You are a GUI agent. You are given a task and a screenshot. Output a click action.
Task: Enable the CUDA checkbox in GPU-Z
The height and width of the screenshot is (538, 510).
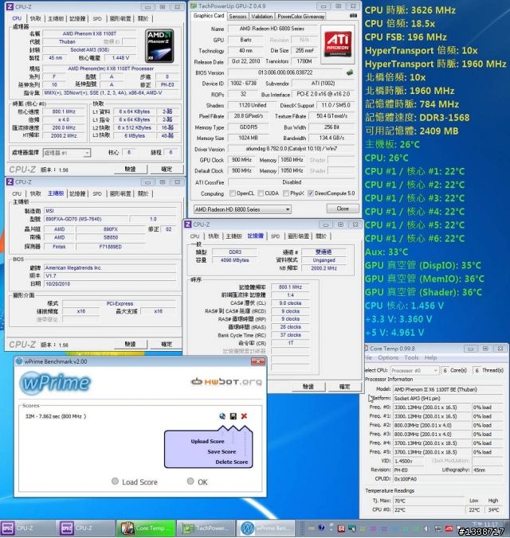[x=261, y=193]
